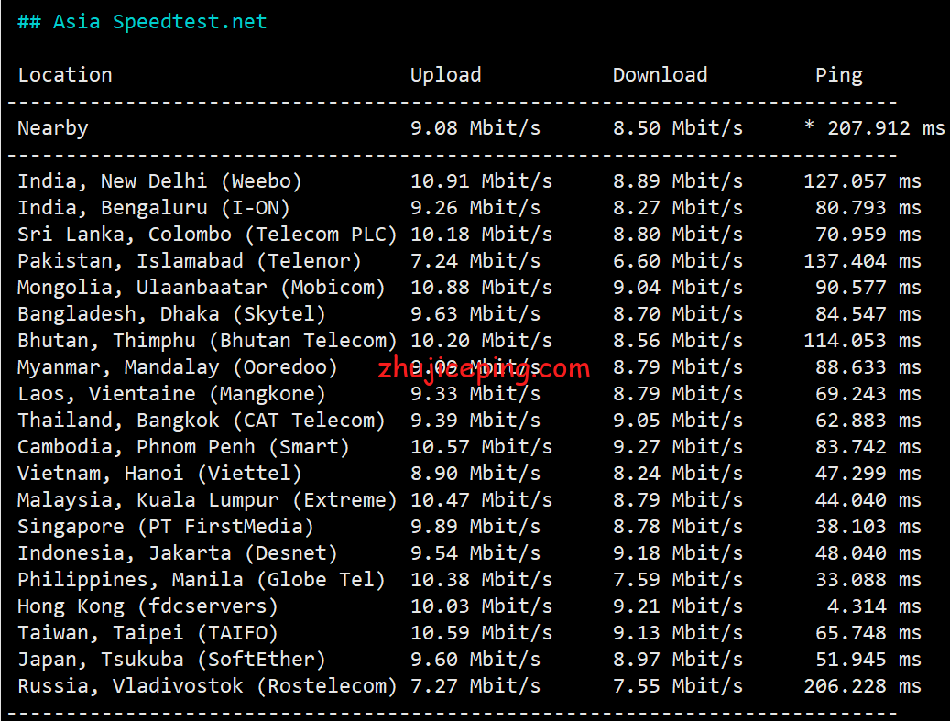The width and height of the screenshot is (950, 721).
Task: Select the "Location" column header
Action: point(65,75)
